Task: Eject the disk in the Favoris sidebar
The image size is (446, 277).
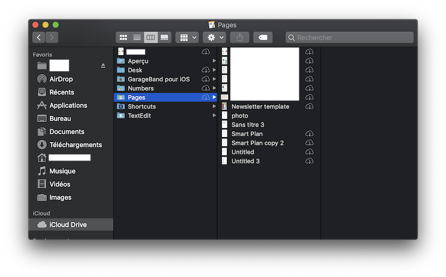Action: pos(103,66)
